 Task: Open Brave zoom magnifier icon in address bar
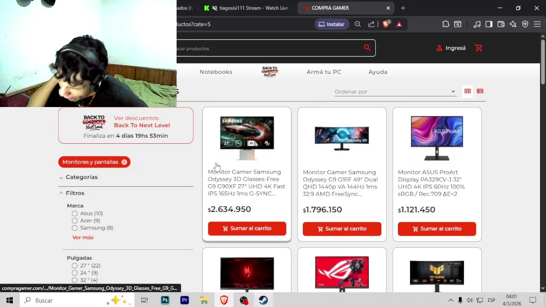357,24
